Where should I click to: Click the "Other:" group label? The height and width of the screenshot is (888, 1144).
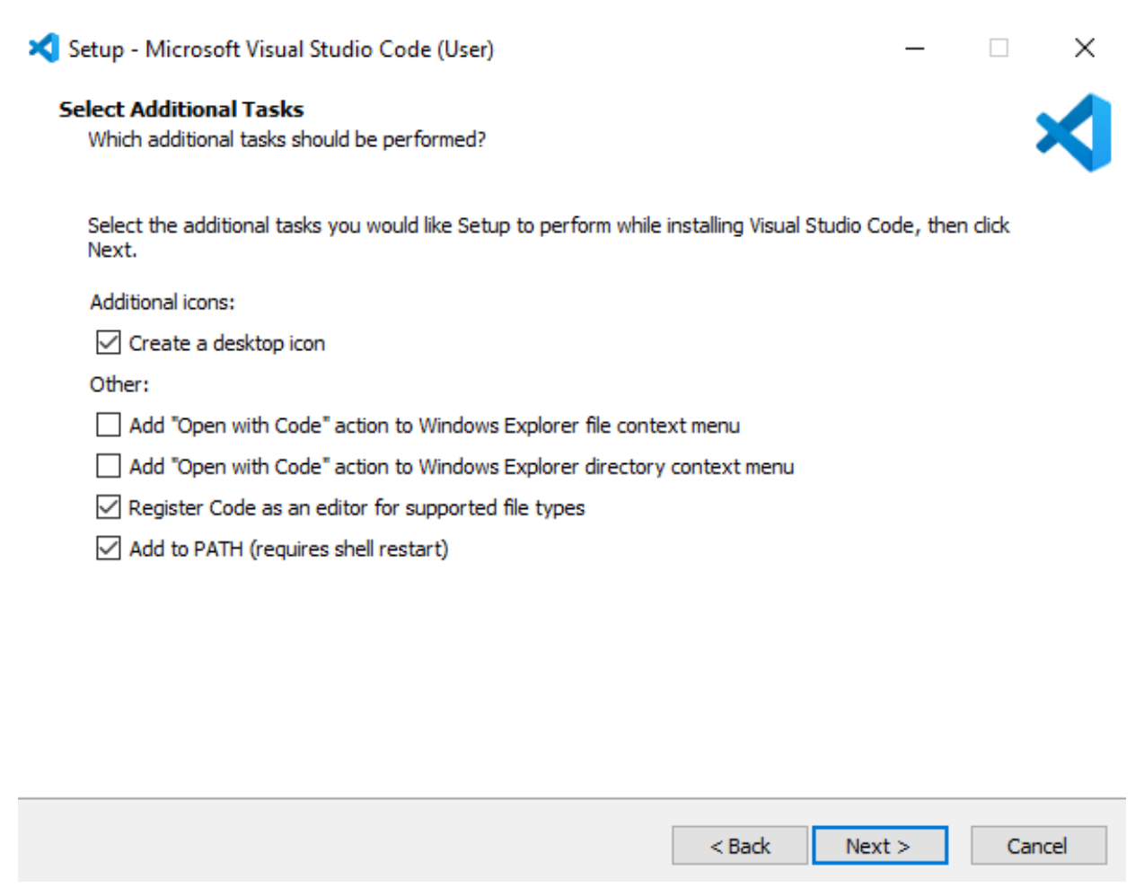point(119,384)
